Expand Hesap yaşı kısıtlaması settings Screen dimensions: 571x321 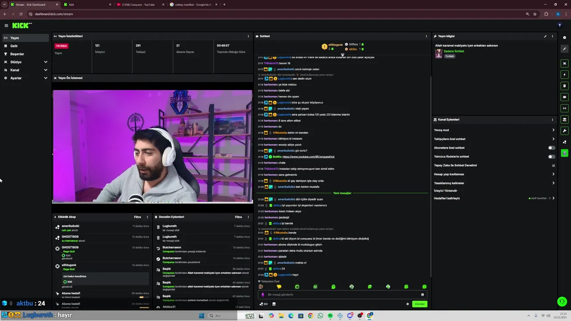tap(494, 174)
